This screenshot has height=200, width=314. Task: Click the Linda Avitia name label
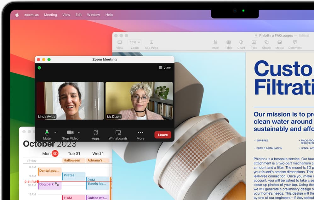click(47, 116)
